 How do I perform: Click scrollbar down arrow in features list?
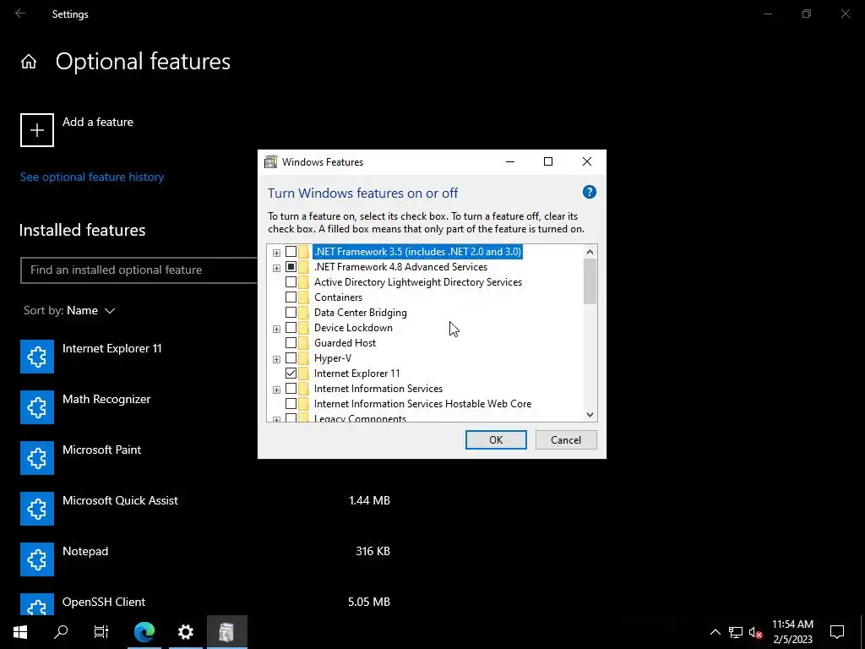590,414
